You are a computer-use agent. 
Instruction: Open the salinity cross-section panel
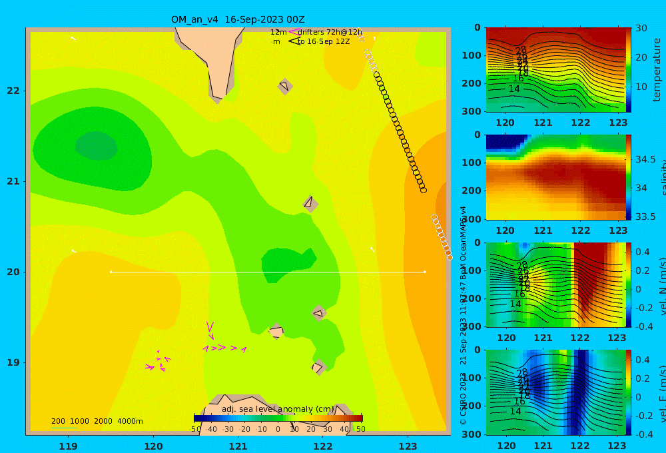[555, 177]
